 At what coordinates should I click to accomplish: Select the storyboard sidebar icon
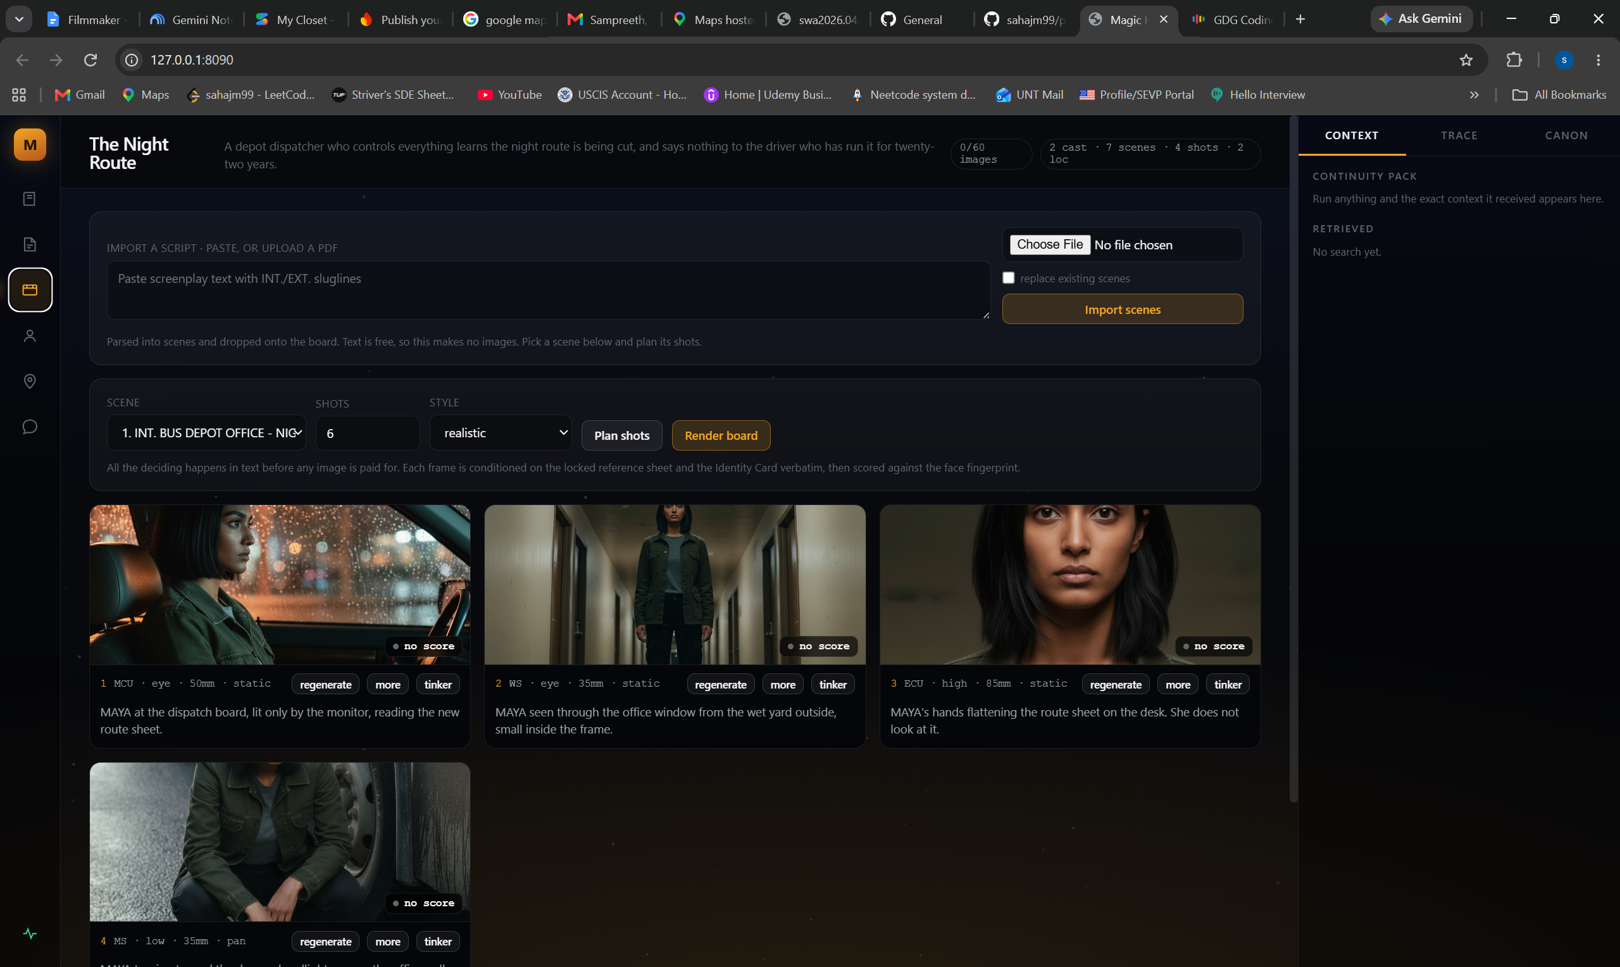[x=30, y=290]
